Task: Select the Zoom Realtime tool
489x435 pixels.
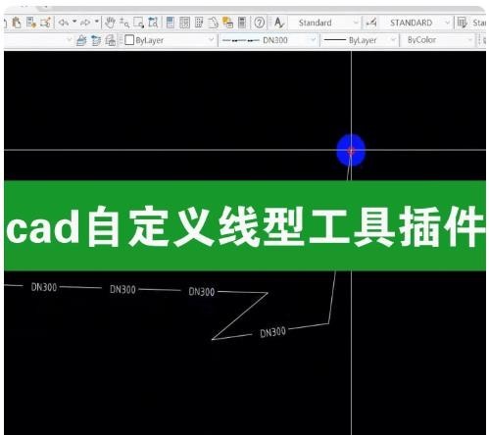Action: point(124,23)
